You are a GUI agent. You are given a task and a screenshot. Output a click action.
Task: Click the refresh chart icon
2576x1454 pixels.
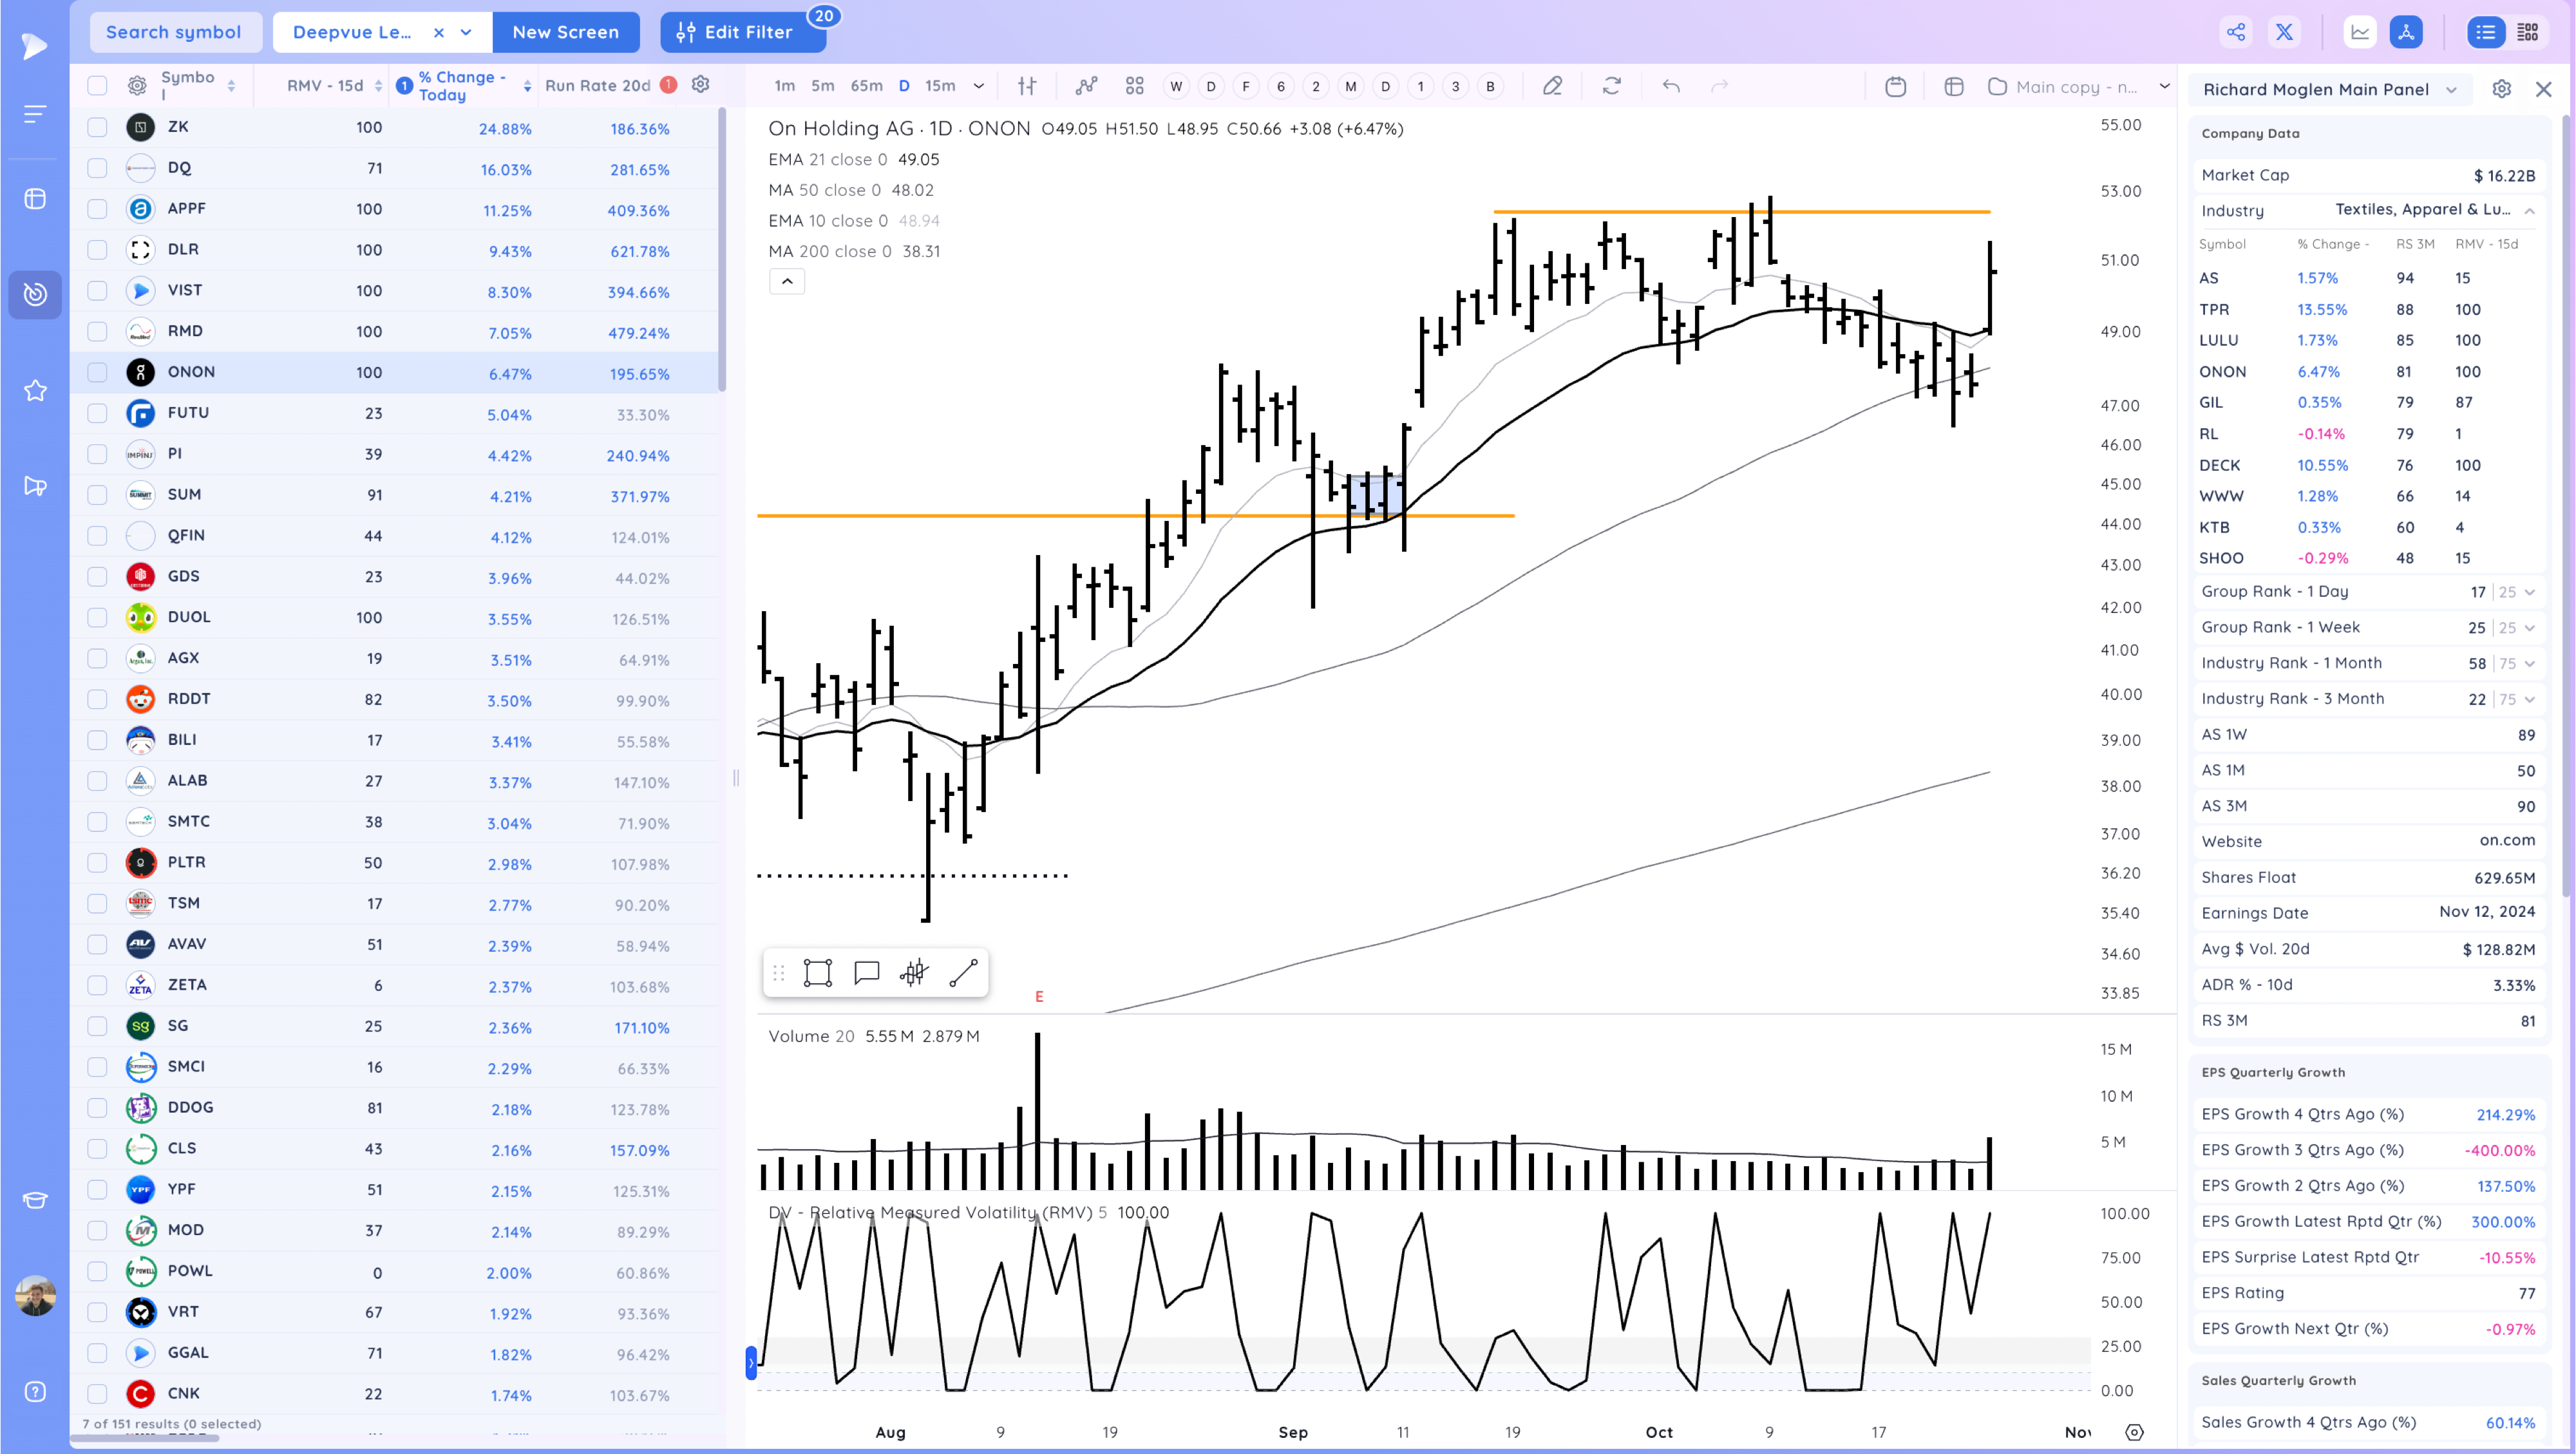1611,86
